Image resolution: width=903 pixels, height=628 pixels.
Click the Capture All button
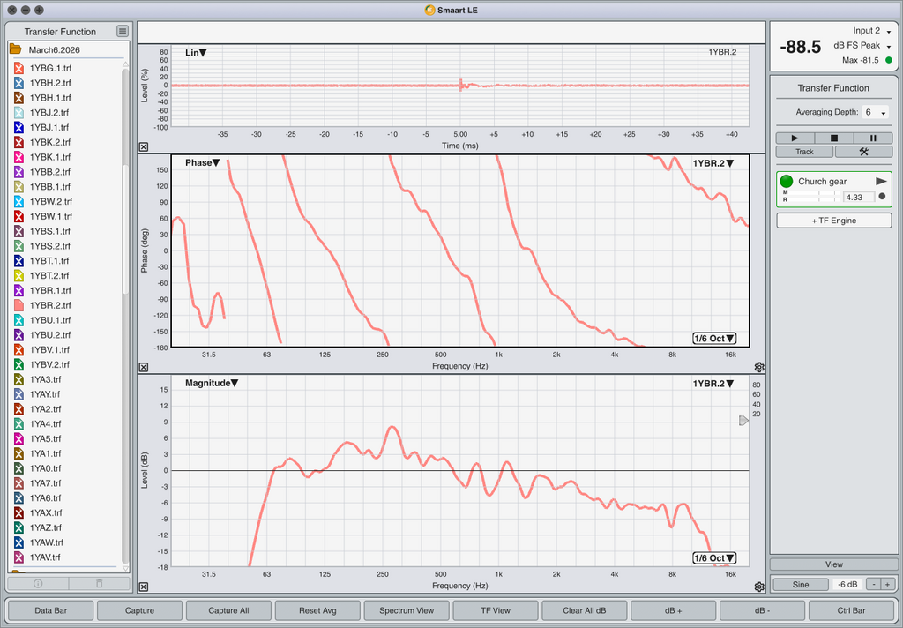point(228,610)
